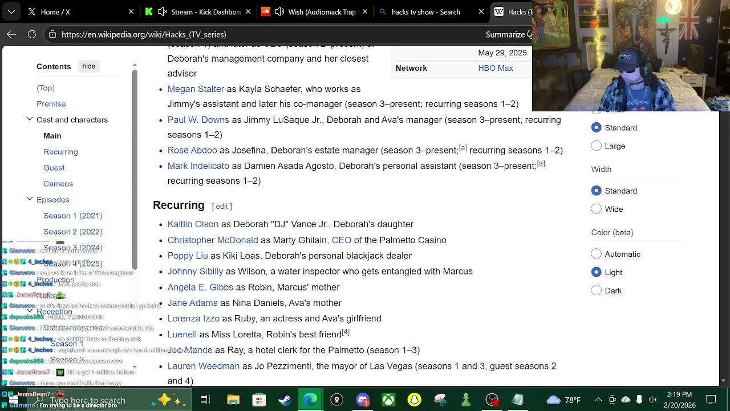Image resolution: width=730 pixels, height=411 pixels.
Task: Open Guest subsection in Contents
Action: 54,168
